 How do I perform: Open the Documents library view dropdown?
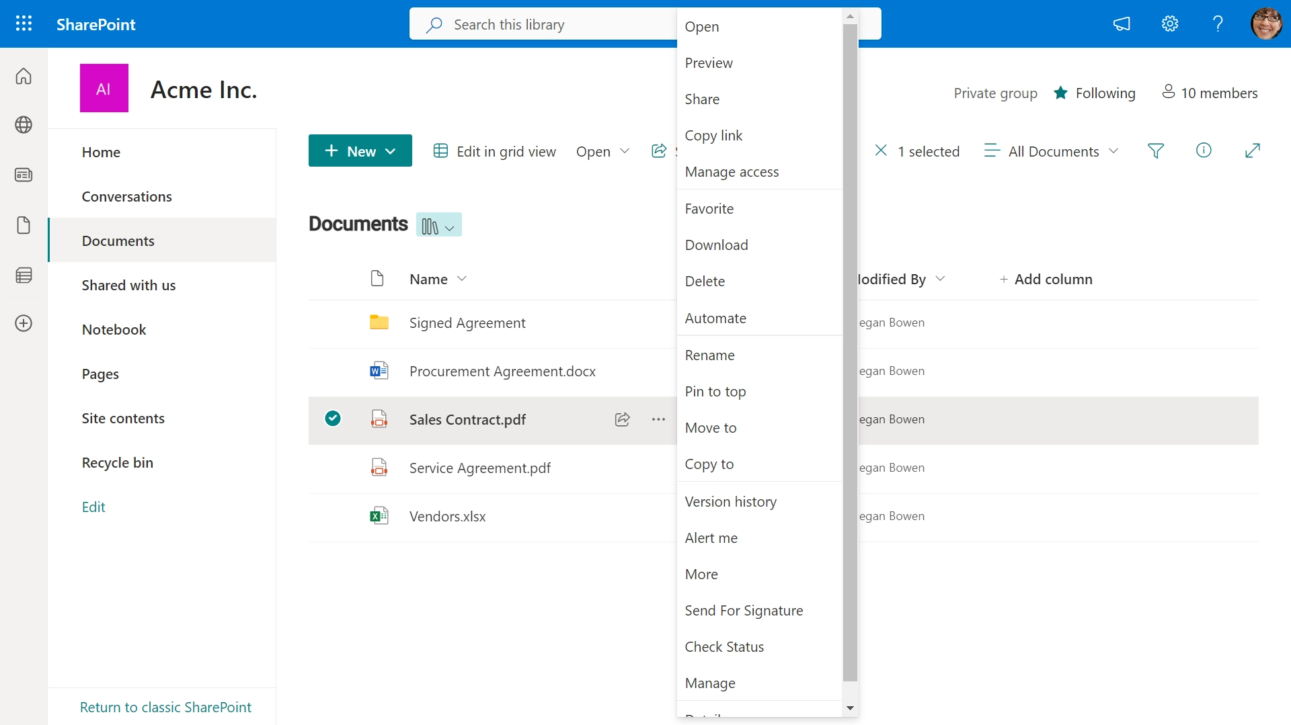tap(439, 225)
